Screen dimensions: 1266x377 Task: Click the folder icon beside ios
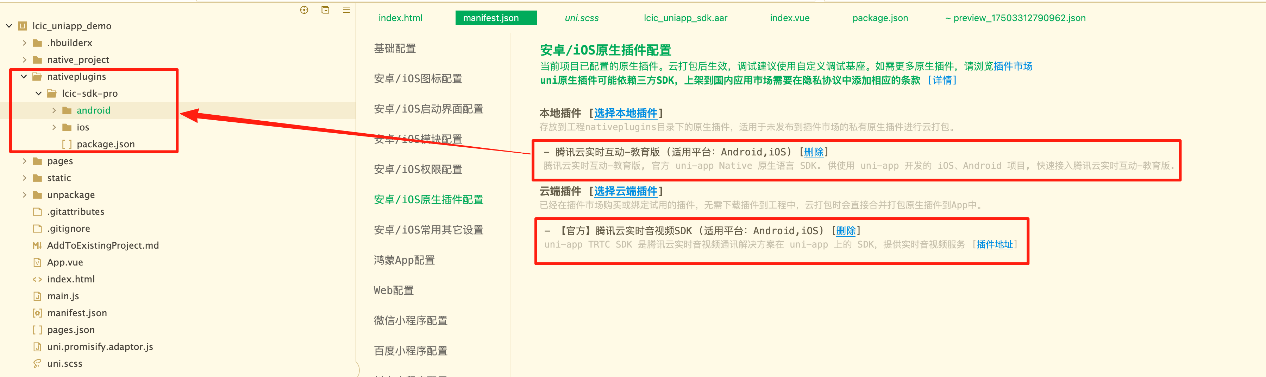[67, 127]
